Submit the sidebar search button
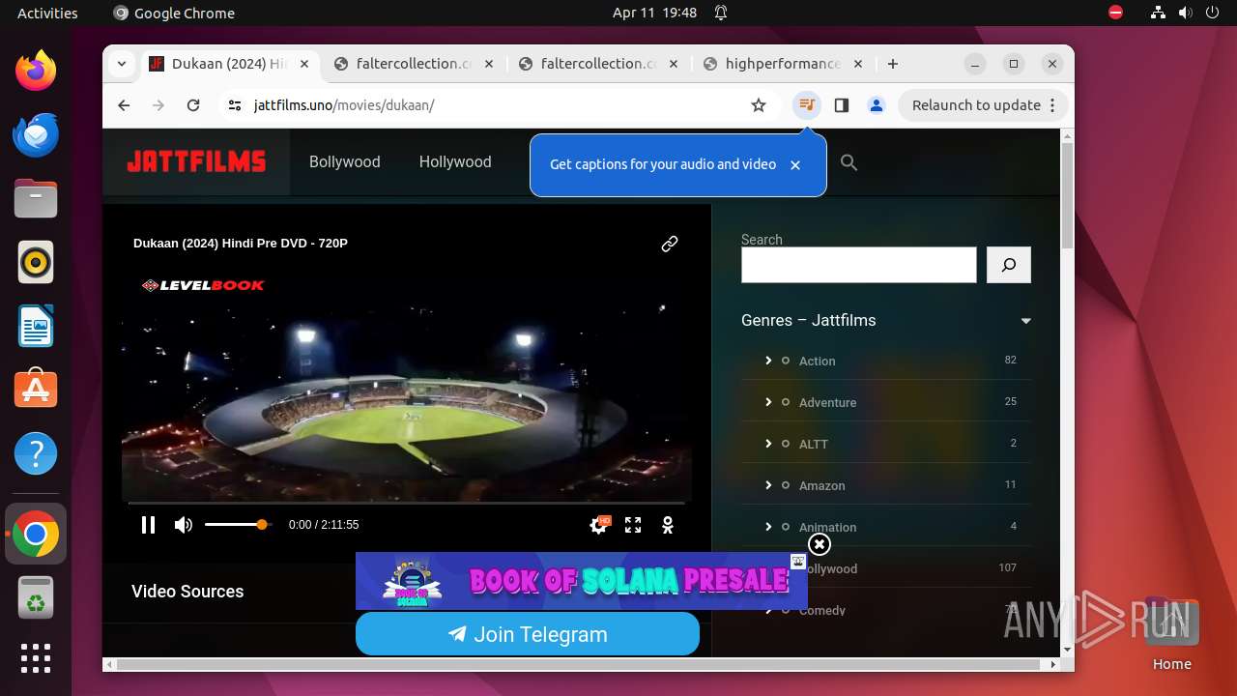 (x=1009, y=265)
